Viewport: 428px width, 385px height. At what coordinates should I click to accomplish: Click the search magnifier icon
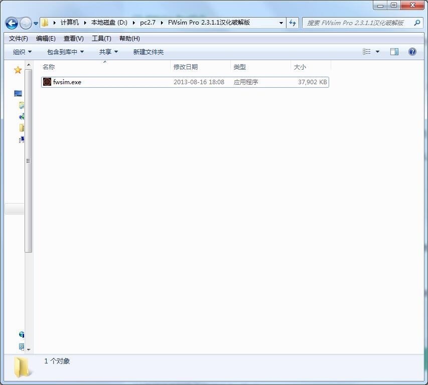coord(417,23)
